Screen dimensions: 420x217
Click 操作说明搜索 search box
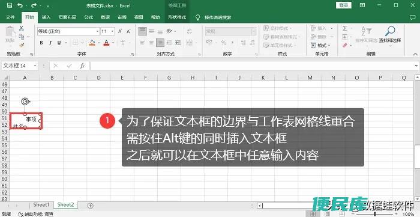[x=218, y=17]
